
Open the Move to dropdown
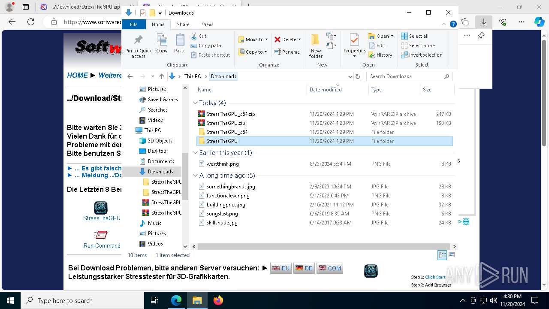tap(253, 39)
